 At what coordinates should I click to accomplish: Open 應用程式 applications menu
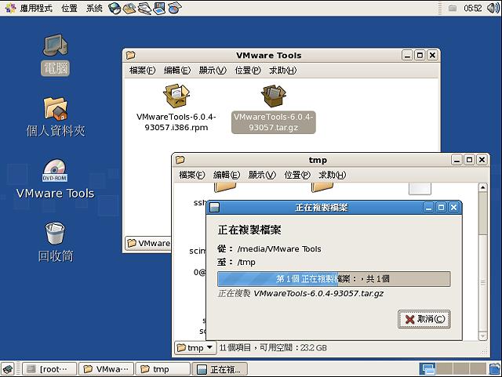pyautogui.click(x=36, y=8)
